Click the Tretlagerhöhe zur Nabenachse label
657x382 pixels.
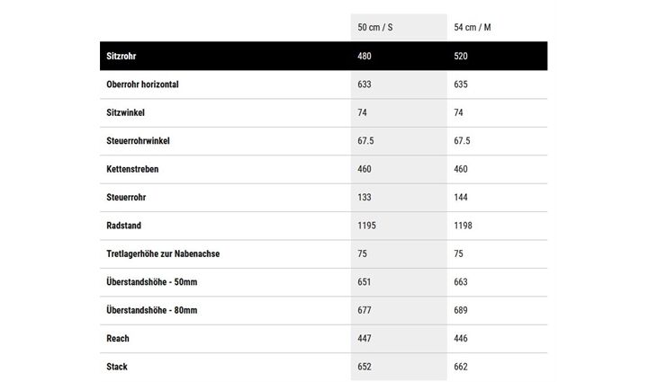(163, 253)
